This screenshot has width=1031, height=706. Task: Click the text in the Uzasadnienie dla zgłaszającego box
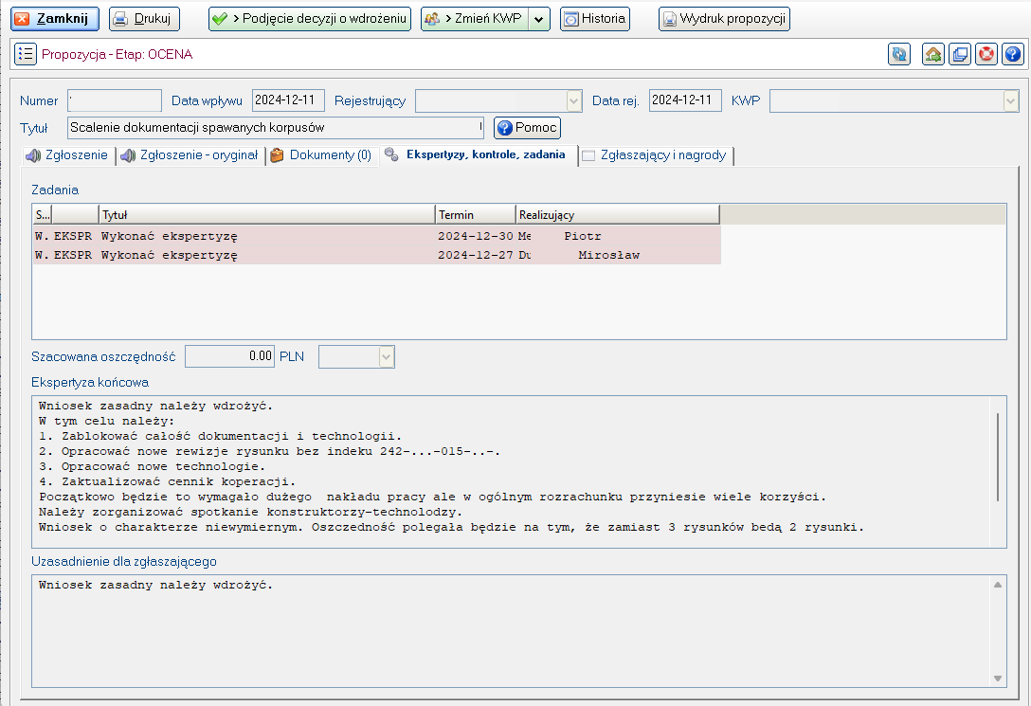155,585
